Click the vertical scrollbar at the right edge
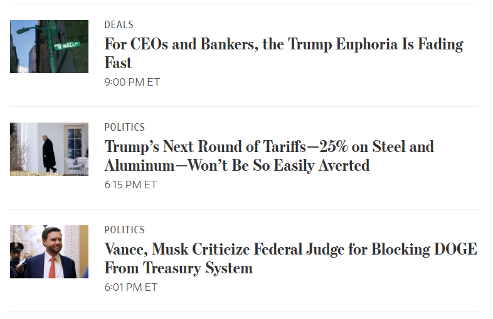493x319 pixels. coord(491,159)
